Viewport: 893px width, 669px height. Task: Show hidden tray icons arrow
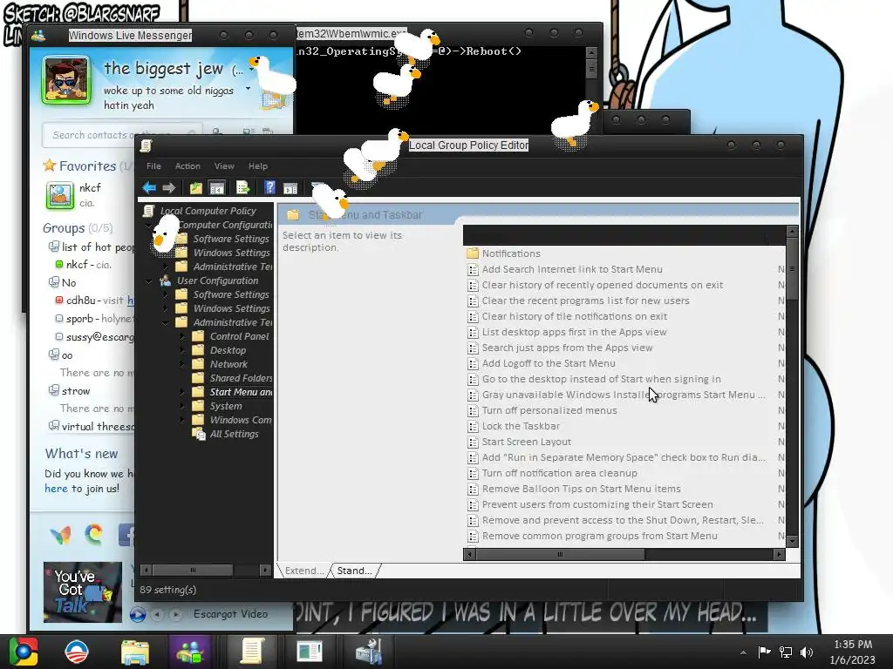pyautogui.click(x=743, y=652)
